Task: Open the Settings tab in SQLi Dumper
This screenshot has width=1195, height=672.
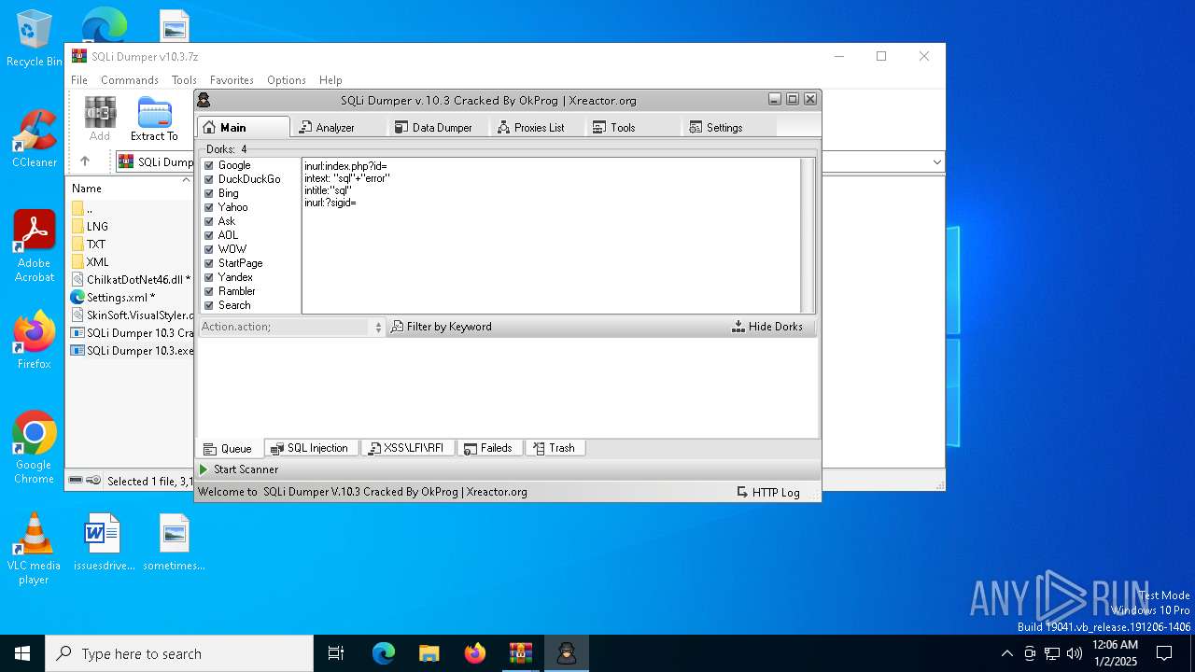Action: pos(717,127)
